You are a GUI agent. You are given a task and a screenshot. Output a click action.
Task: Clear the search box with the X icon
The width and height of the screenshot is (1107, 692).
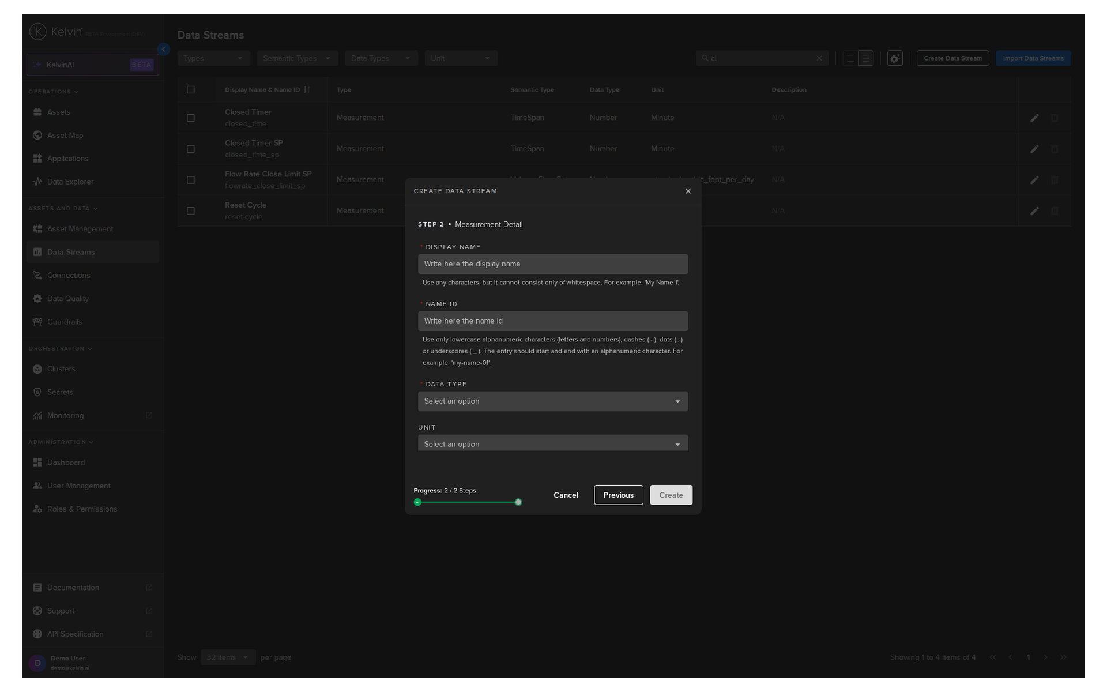(819, 58)
